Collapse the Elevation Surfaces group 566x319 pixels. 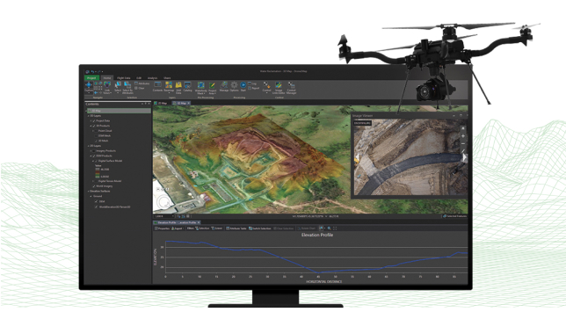88,192
